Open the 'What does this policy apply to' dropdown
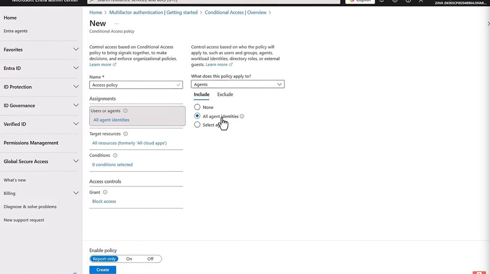 (x=237, y=84)
